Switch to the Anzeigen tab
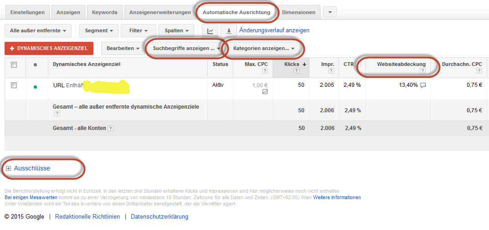 coord(68,12)
